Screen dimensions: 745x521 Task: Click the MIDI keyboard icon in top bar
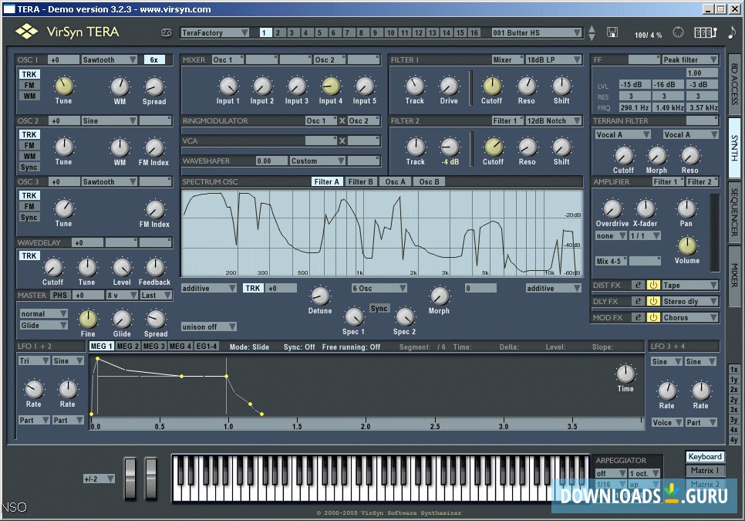coord(705,33)
